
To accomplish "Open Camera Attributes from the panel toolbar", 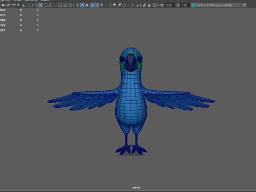I will pos(13,5).
